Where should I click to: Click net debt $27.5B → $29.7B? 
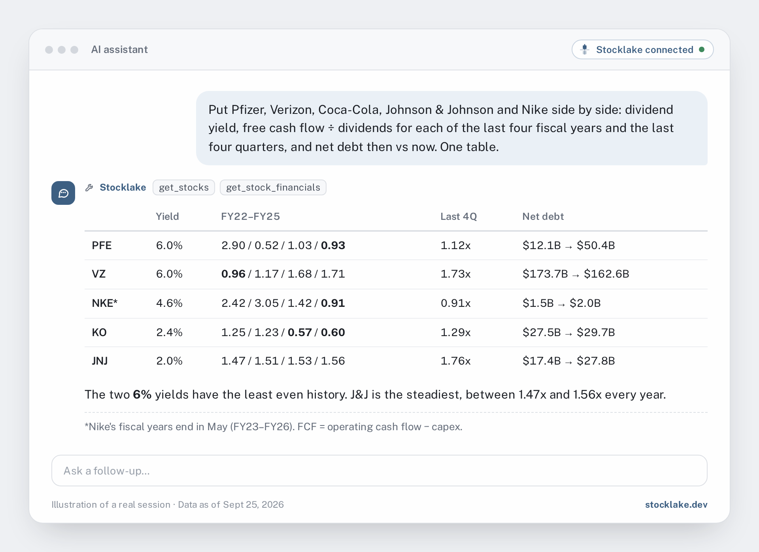[568, 333]
